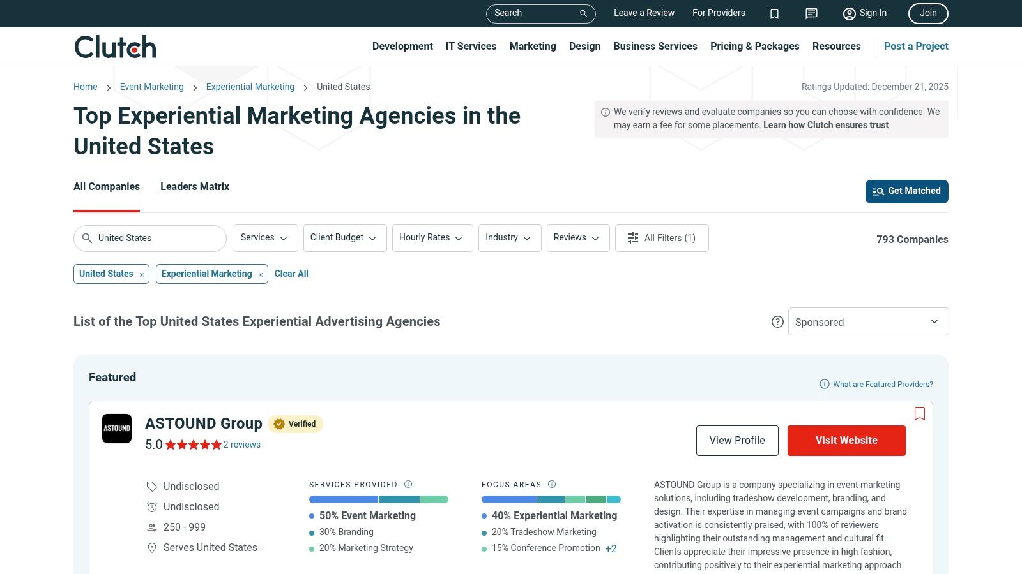Viewport: 1022px width, 574px height.
Task: Open the bookmarks icon in the header
Action: pos(774,13)
